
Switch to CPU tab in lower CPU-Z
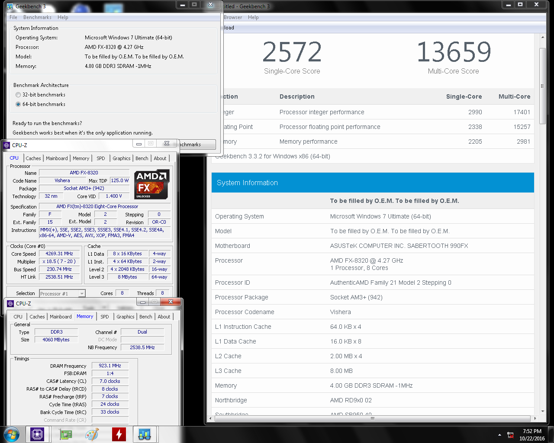18,317
